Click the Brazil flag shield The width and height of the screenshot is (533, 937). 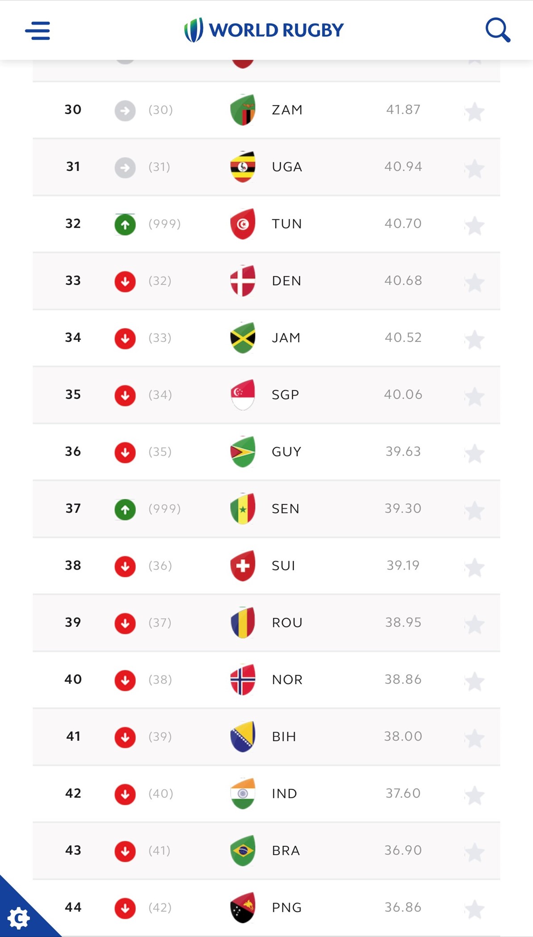click(x=243, y=850)
